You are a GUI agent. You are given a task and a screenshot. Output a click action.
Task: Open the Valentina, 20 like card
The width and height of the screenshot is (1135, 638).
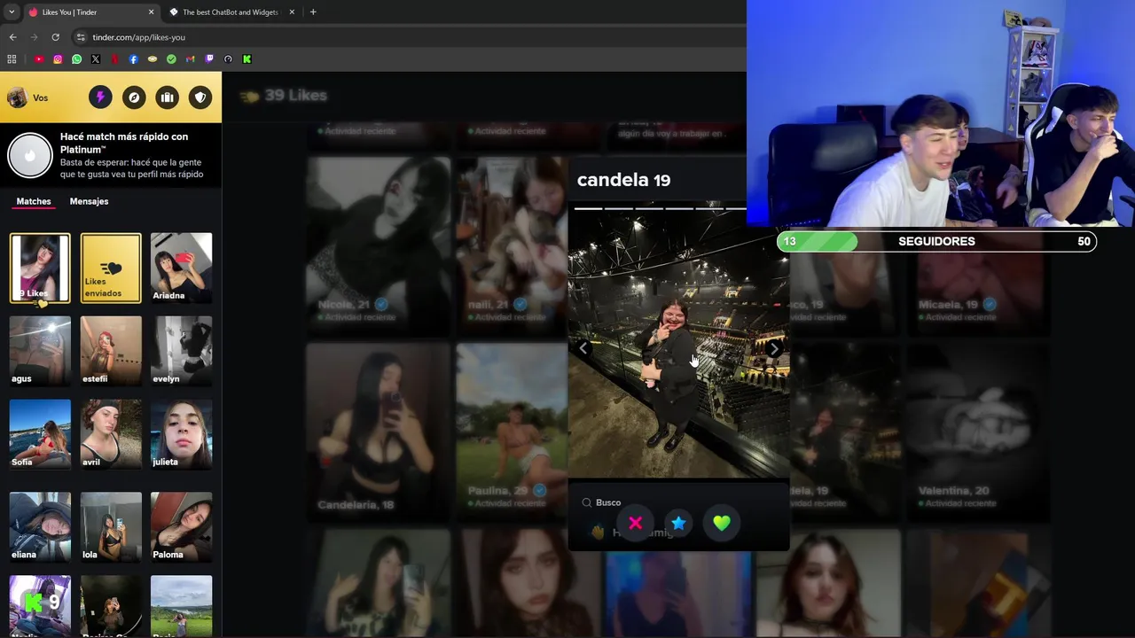click(x=979, y=432)
